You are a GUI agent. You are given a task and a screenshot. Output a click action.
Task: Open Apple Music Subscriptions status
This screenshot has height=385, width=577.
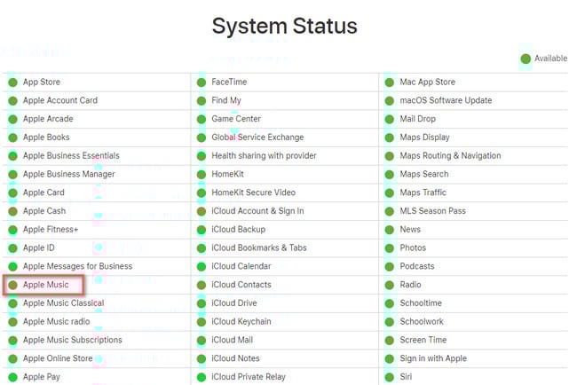tap(73, 340)
